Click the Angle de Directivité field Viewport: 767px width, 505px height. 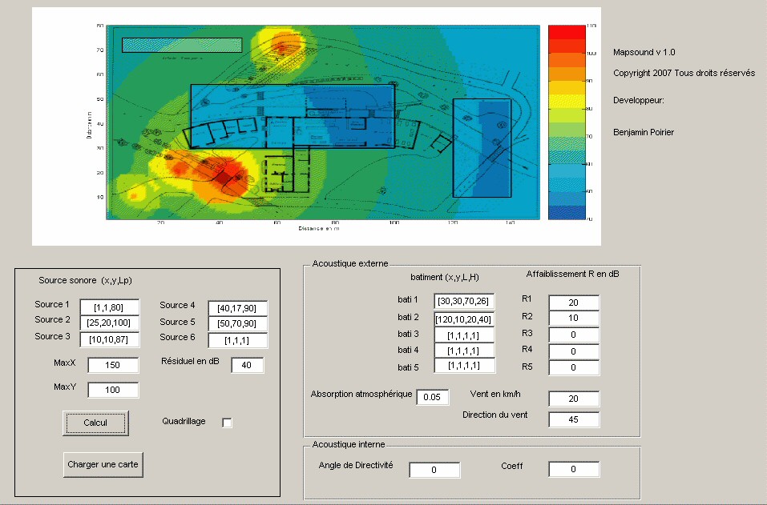tap(434, 470)
